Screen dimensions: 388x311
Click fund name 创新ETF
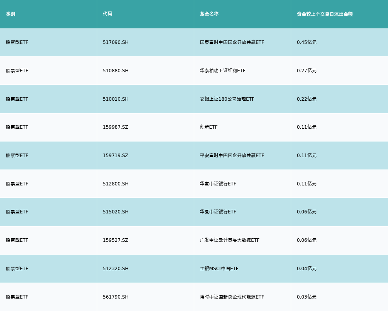[209, 127]
